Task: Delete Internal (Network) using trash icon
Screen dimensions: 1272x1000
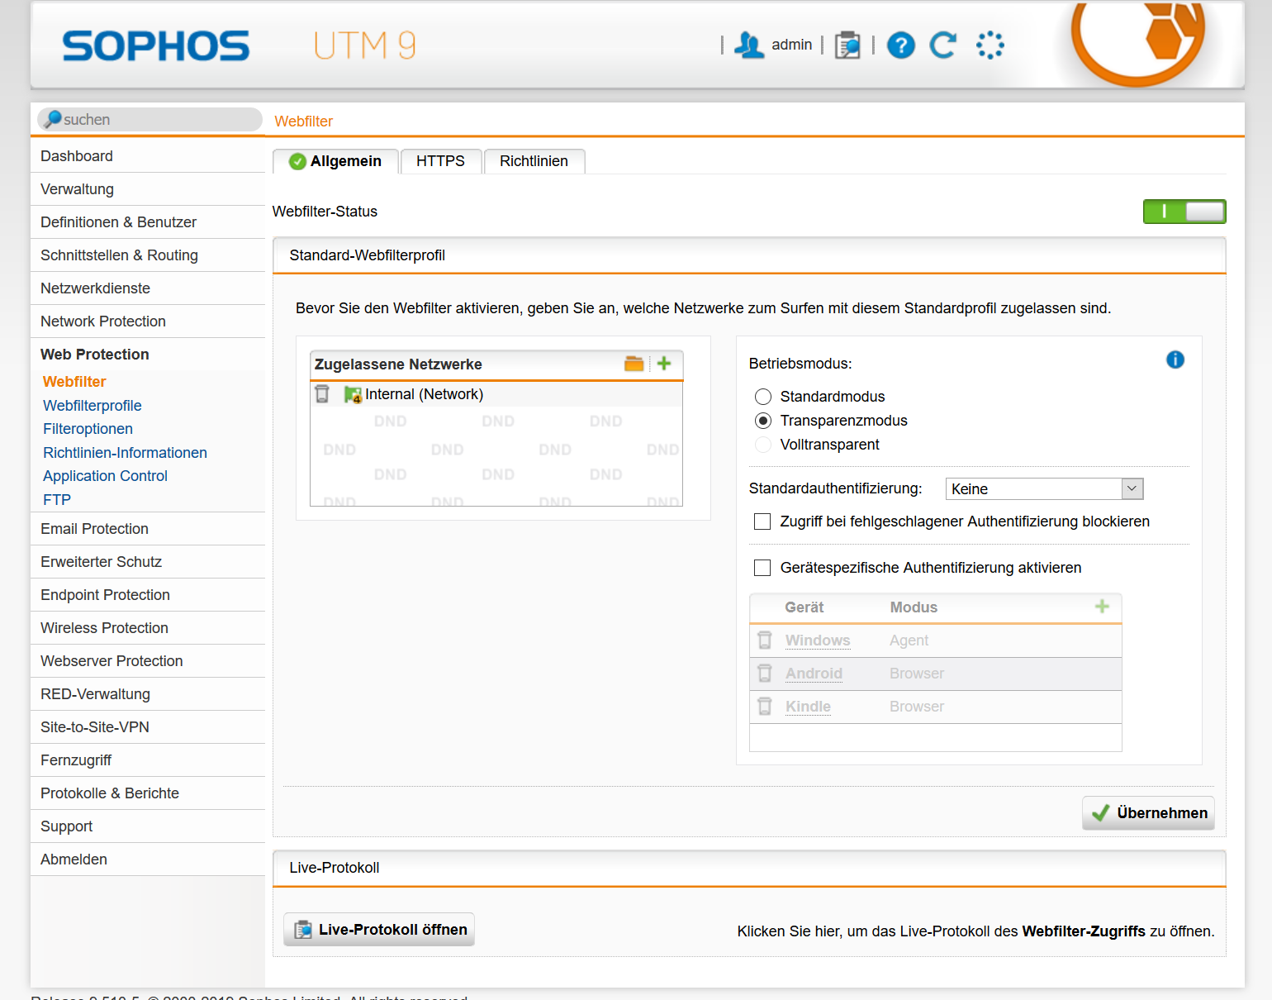Action: (x=322, y=394)
